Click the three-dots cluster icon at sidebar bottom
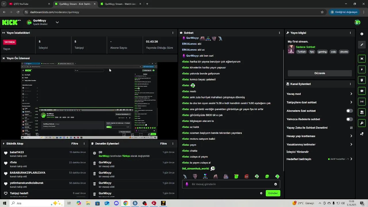 [x=362, y=134]
